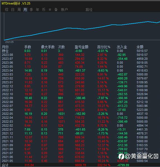Screen dimensions: 160x167
Task: Click the 2021.05 chart axis label
Action: pyautogui.click(x=9, y=42)
